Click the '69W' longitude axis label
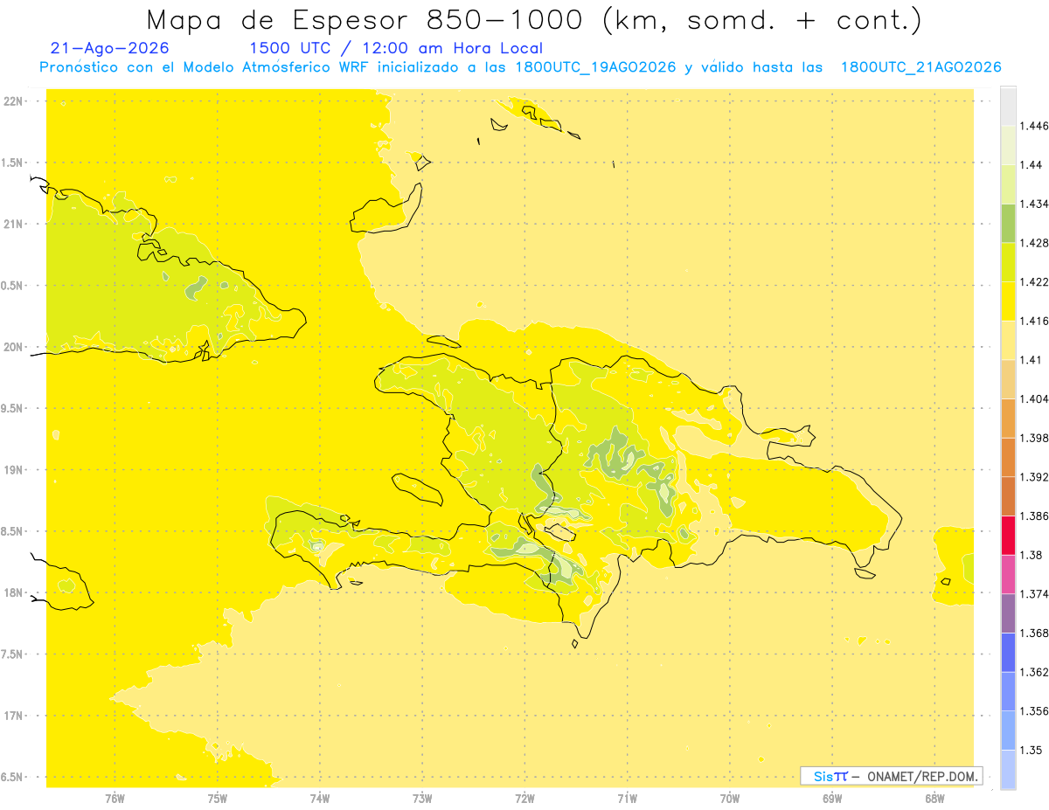Image resolution: width=1049 pixels, height=810 pixels. 832,798
